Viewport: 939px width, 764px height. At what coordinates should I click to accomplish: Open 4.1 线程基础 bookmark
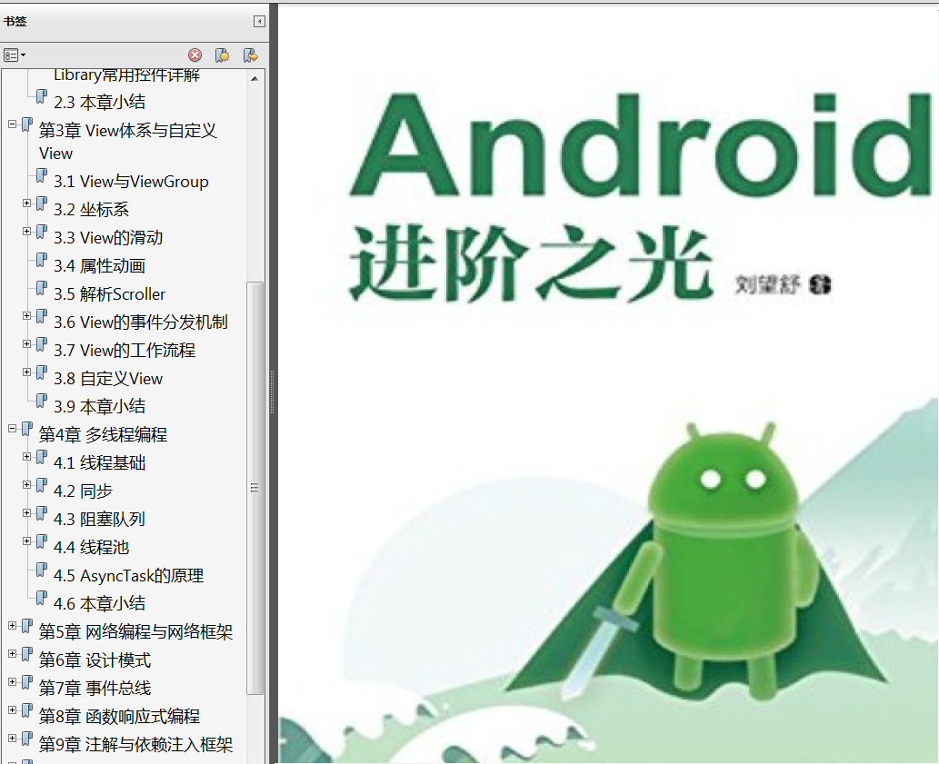point(99,463)
